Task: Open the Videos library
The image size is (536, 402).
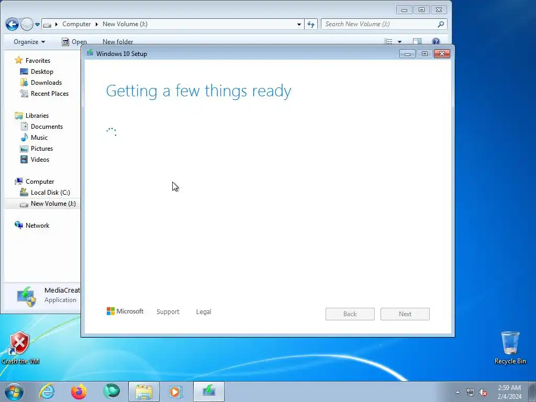Action: [40, 159]
